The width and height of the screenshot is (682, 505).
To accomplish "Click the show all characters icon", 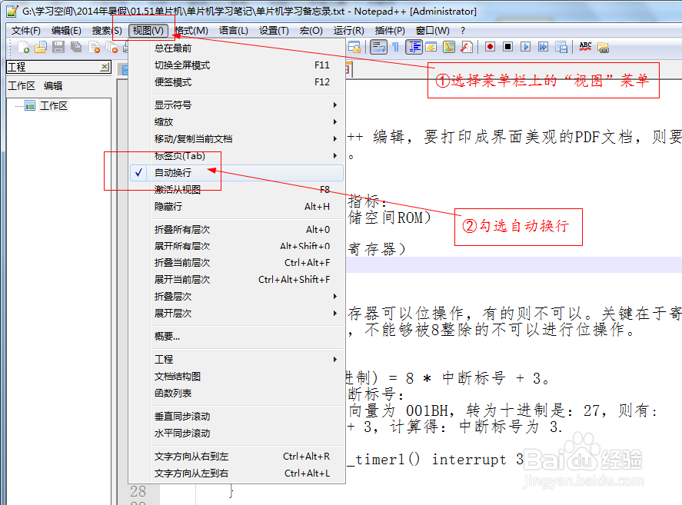I will pyautogui.click(x=414, y=46).
